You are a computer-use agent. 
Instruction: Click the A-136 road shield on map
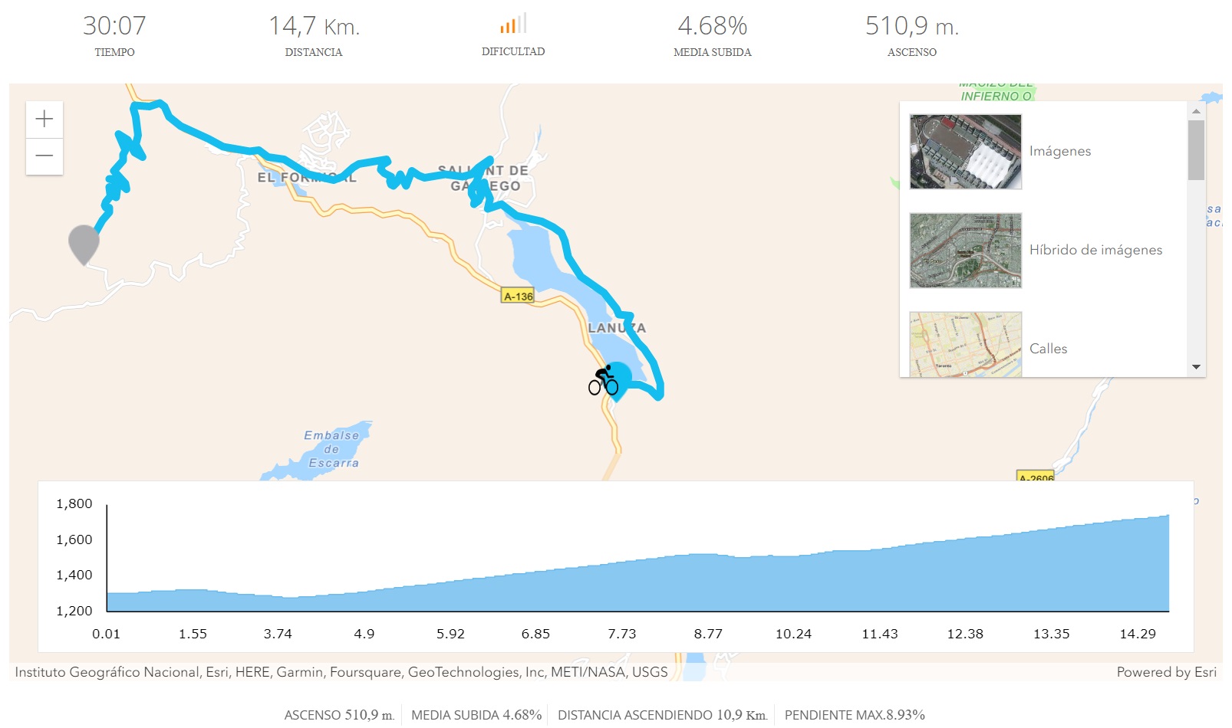(518, 296)
